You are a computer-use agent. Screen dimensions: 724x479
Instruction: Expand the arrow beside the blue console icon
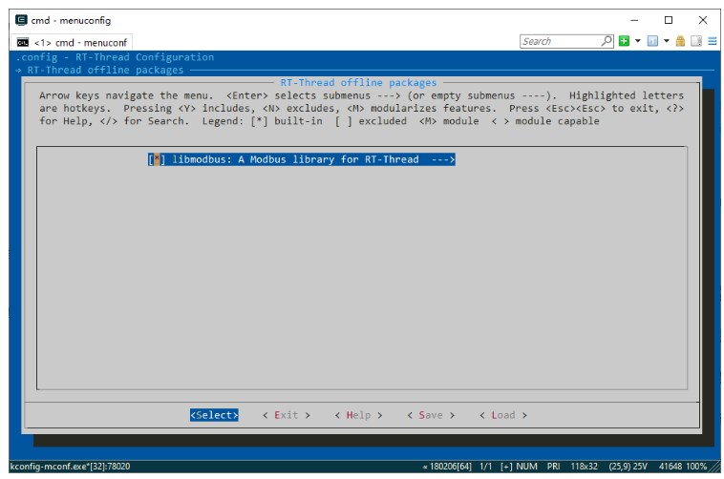tap(667, 41)
